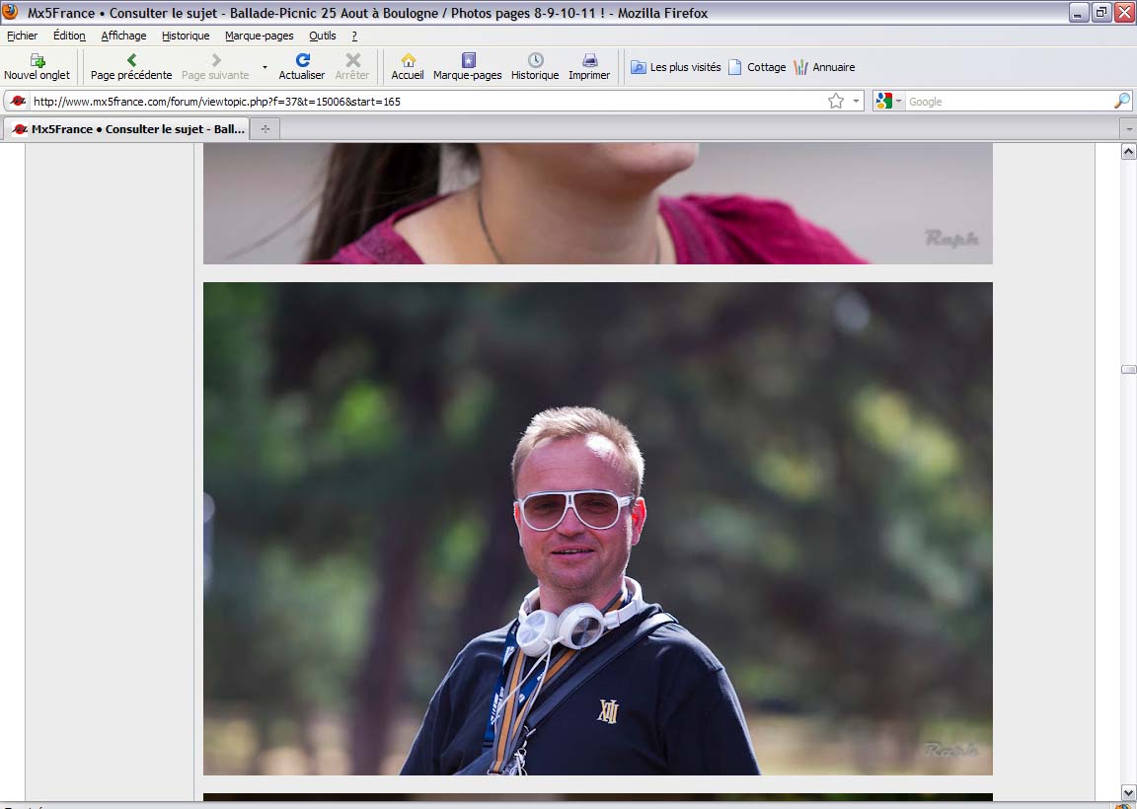The image size is (1137, 809).
Task: Go to the Accueil home page
Action: (408, 67)
